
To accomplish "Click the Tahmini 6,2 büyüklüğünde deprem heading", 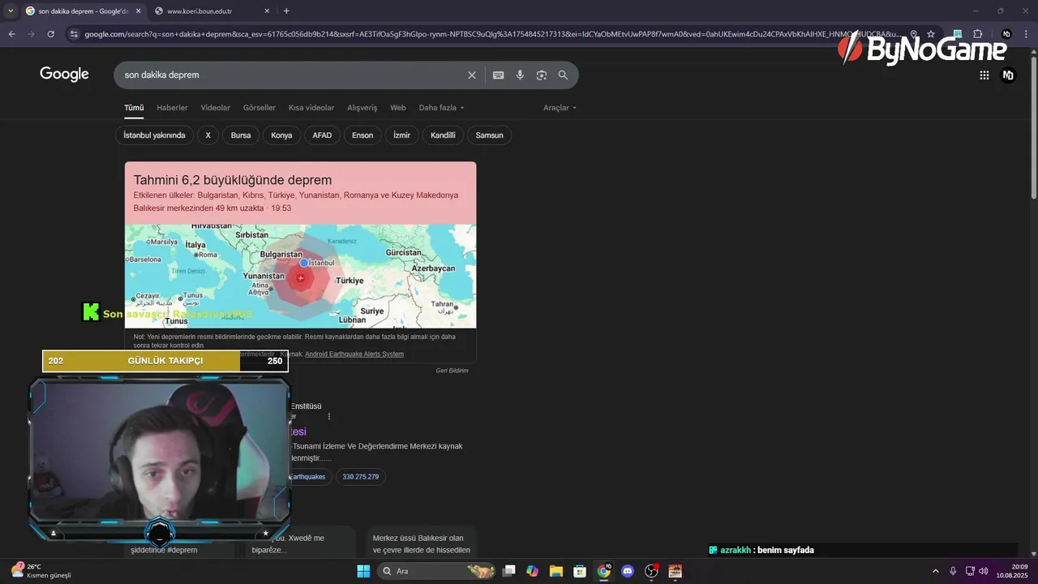I will click(x=233, y=180).
